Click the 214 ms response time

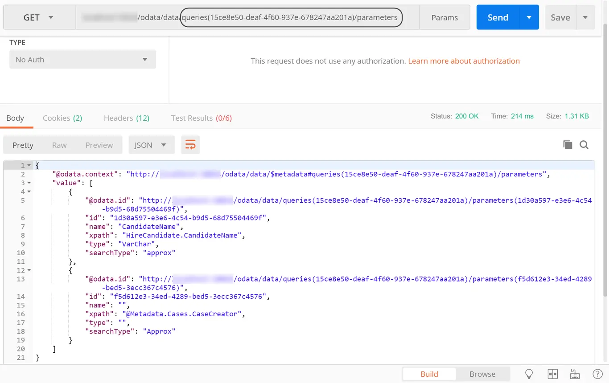[x=522, y=116]
